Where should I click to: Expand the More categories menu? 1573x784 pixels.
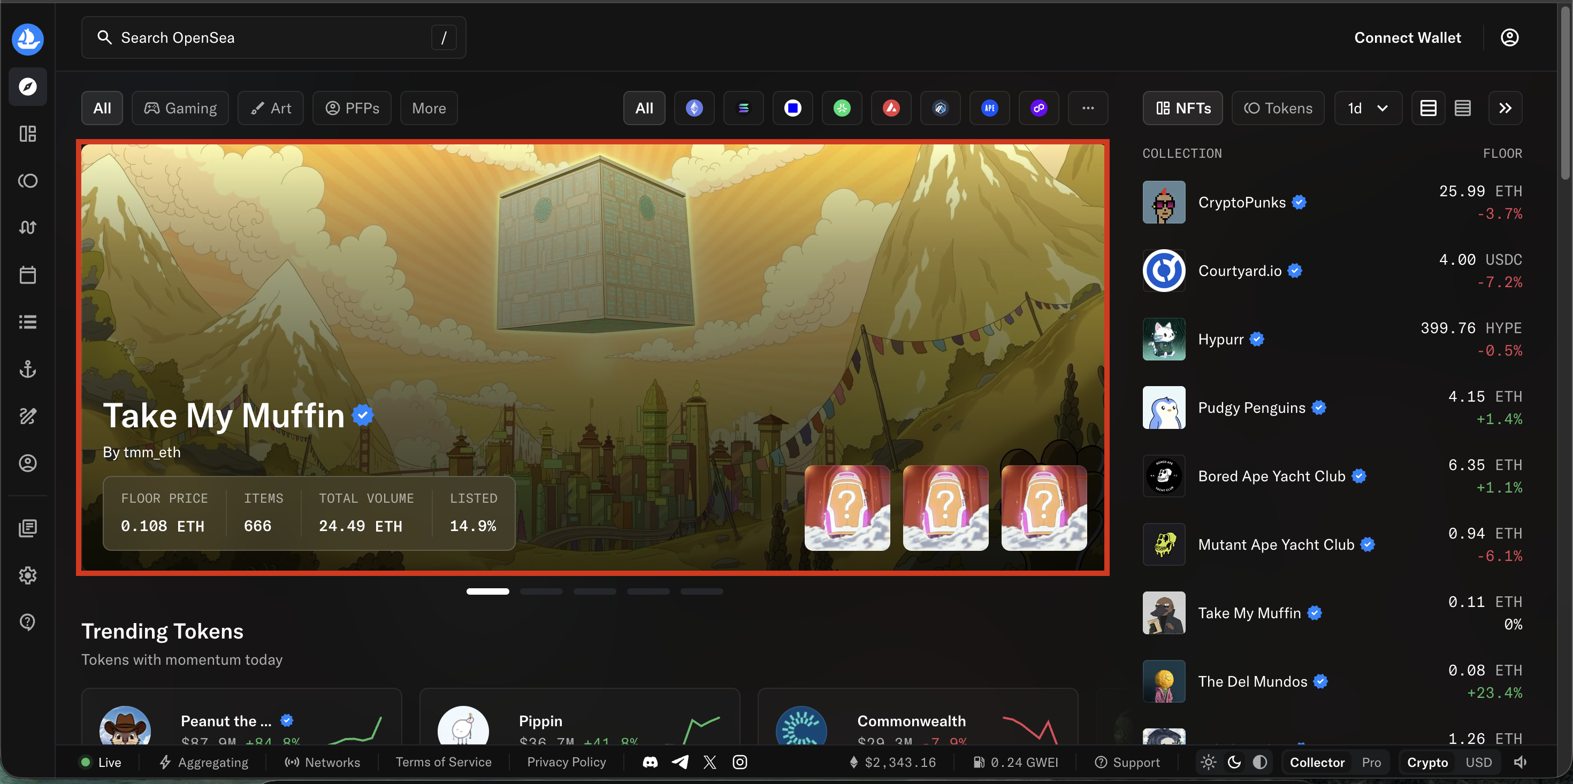pyautogui.click(x=428, y=108)
